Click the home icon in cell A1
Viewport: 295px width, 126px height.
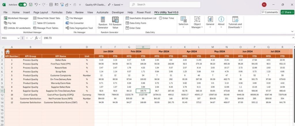(8, 51)
